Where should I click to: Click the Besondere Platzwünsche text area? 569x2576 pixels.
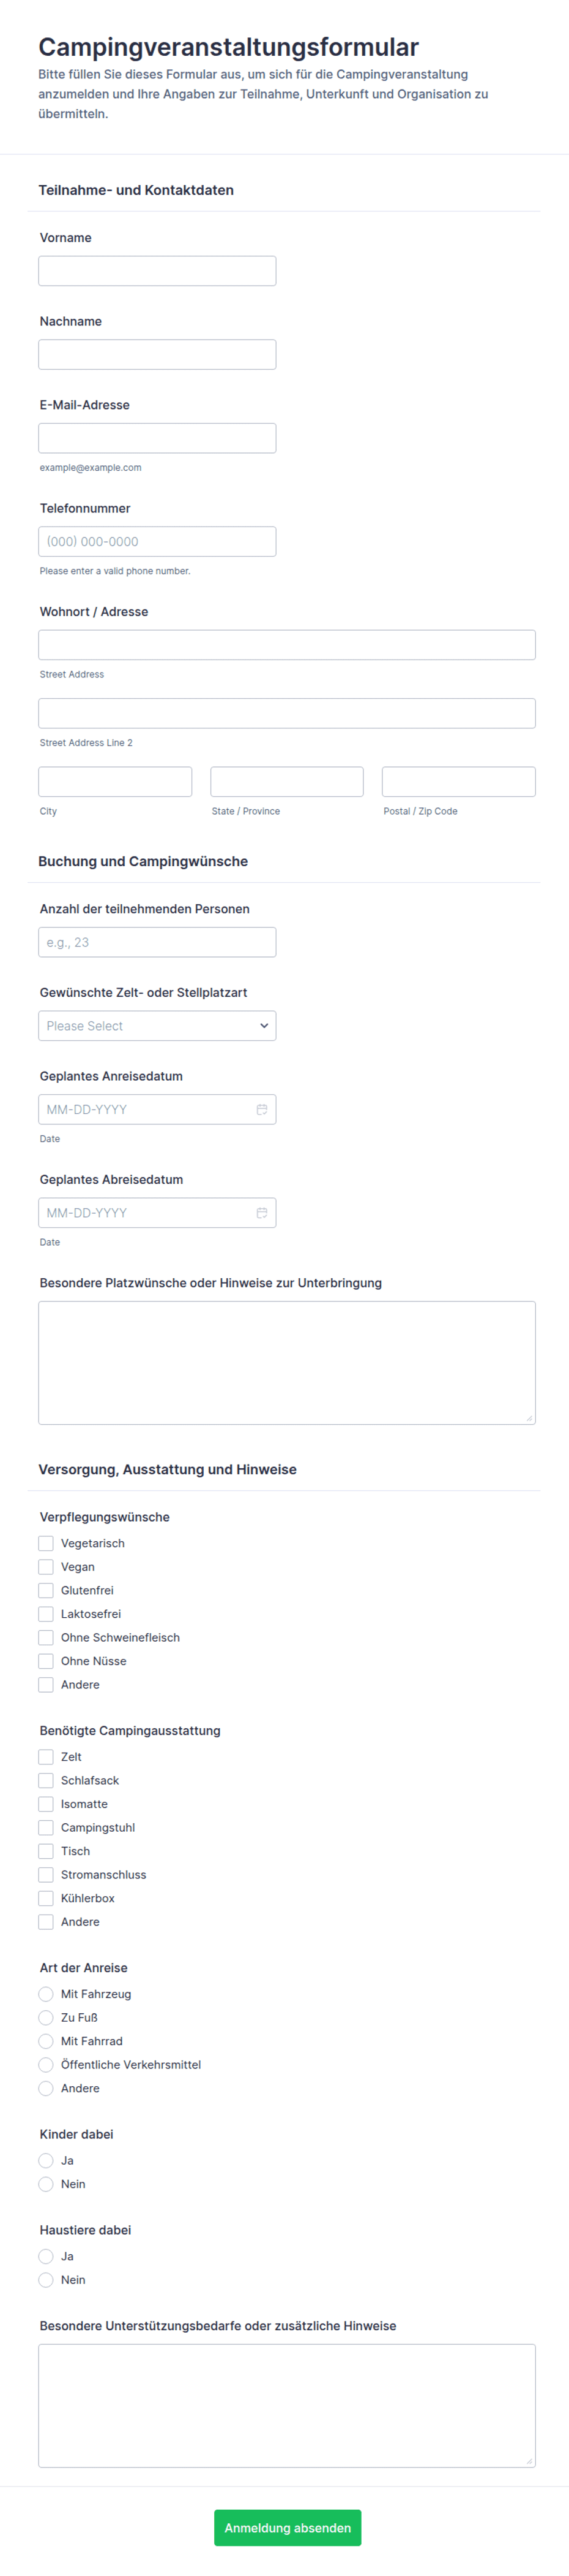[x=286, y=1362]
